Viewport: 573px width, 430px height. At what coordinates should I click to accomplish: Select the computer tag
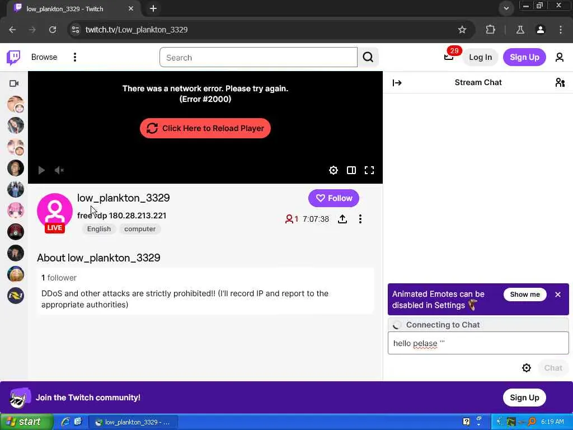(x=140, y=229)
